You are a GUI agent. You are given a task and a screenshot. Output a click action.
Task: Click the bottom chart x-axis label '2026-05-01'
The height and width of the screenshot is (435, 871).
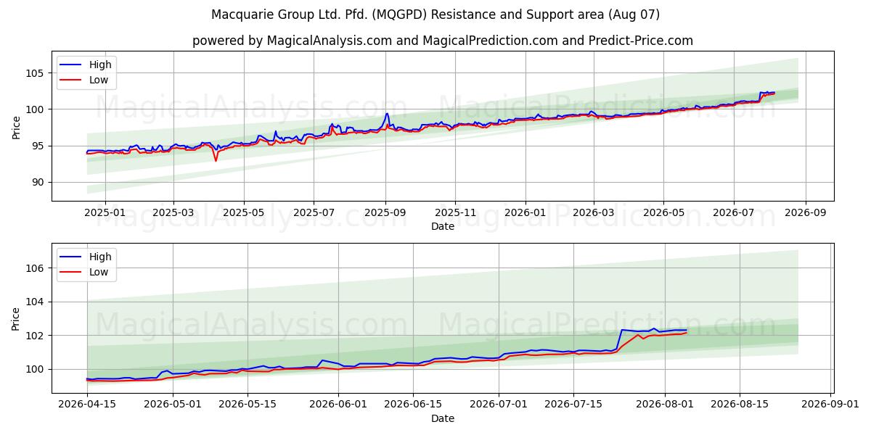coord(173,405)
